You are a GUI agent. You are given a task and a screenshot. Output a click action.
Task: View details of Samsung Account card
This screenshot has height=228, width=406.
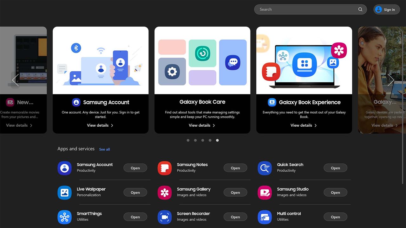click(x=100, y=125)
